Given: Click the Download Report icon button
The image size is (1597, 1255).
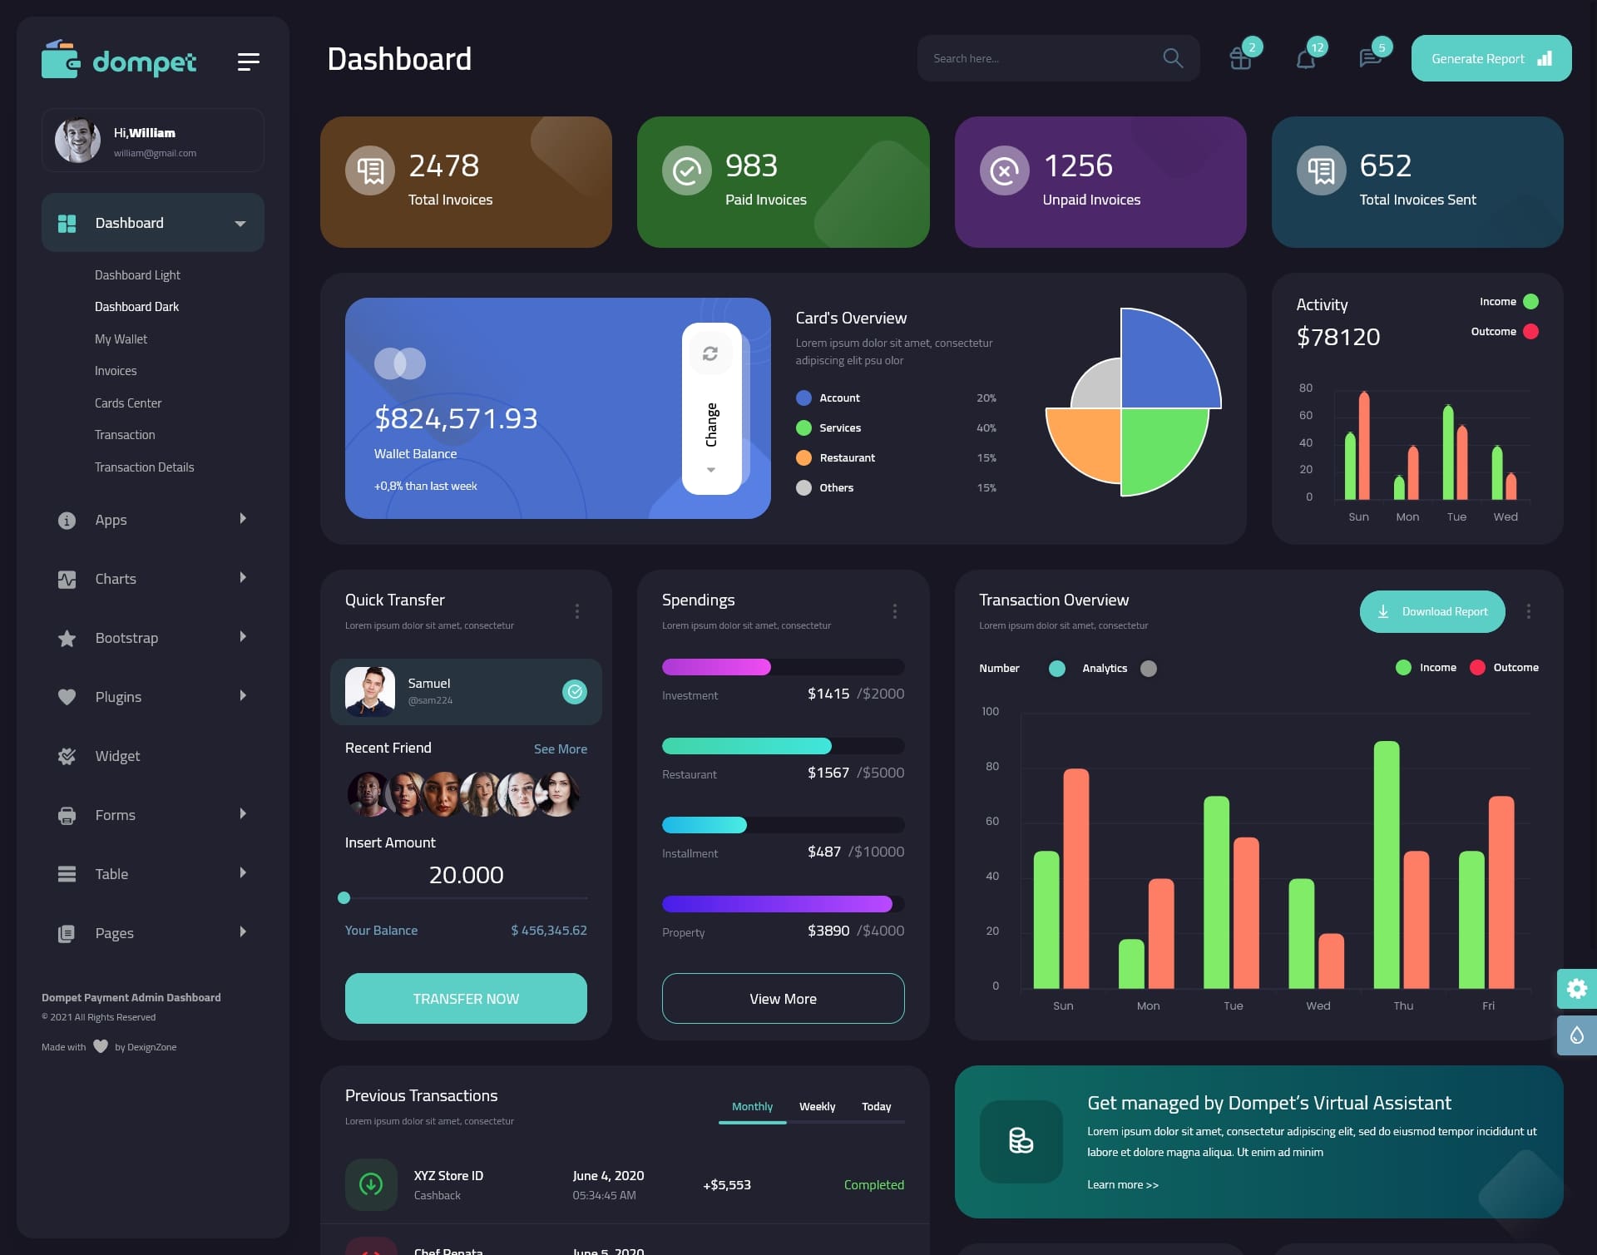Looking at the screenshot, I should click(x=1383, y=610).
